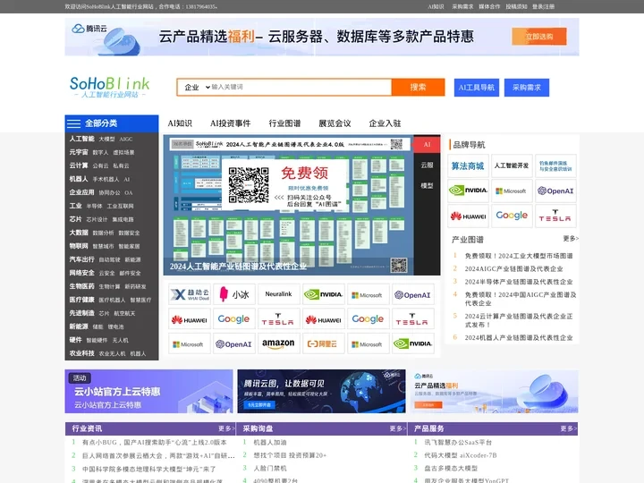Click 更多 in the 采购询盘 header
This screenshot has width=644, height=483.
tap(397, 428)
